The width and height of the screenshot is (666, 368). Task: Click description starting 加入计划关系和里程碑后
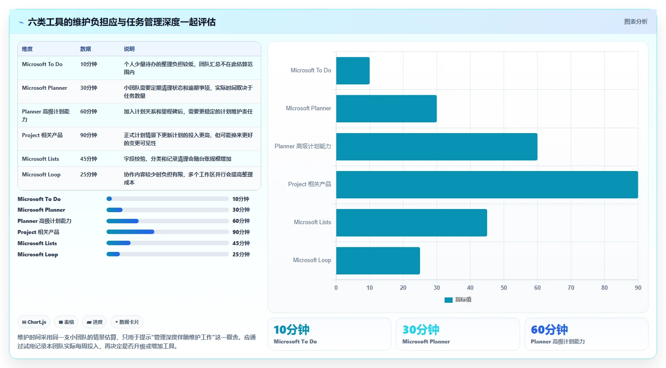[188, 112]
